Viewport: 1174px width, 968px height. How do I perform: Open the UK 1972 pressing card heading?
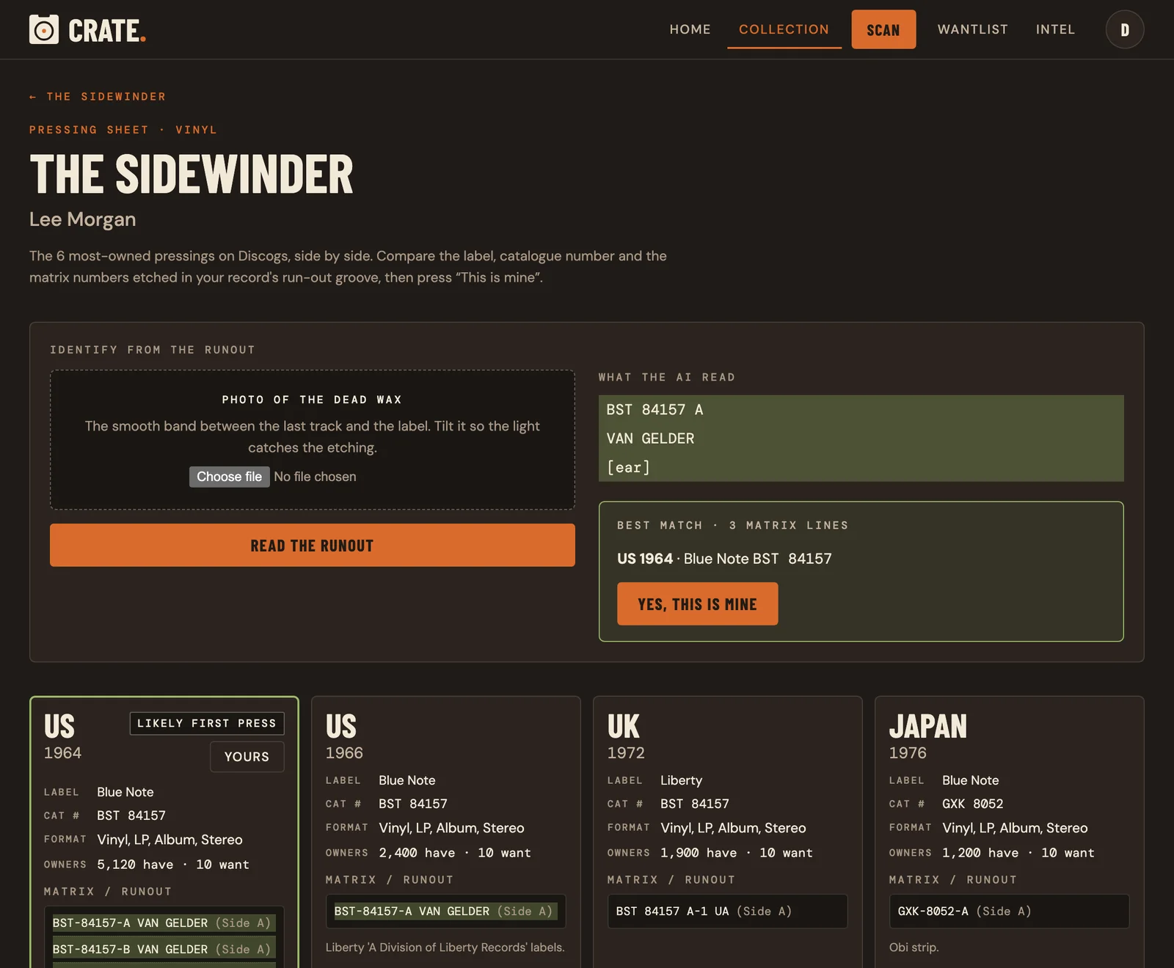pos(624,727)
